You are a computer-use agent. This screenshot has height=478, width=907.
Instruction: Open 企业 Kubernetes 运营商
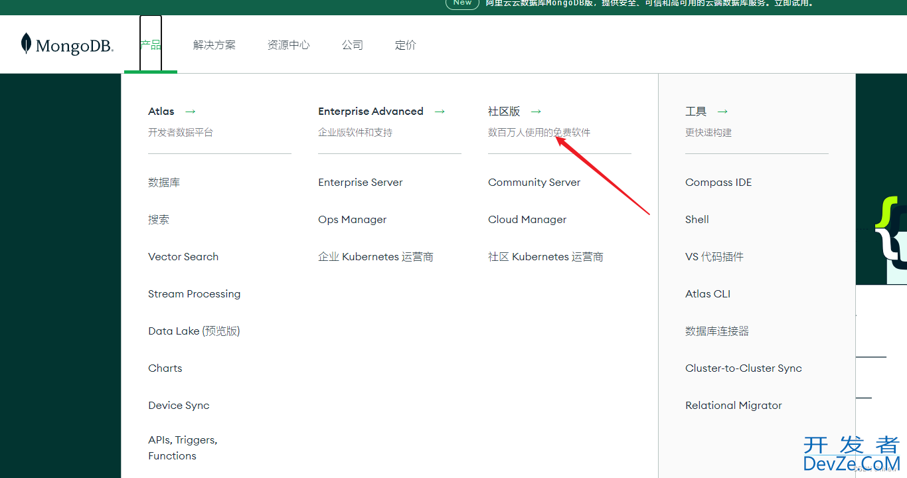point(376,257)
